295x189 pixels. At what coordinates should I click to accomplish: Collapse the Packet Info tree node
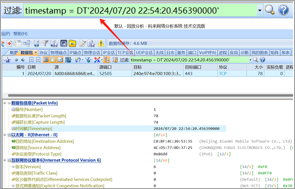(x=9, y=103)
